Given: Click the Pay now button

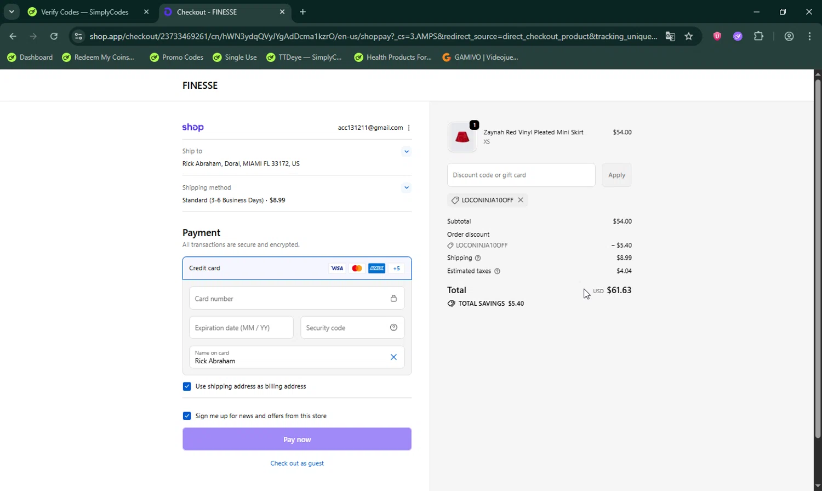Looking at the screenshot, I should pyautogui.click(x=297, y=439).
